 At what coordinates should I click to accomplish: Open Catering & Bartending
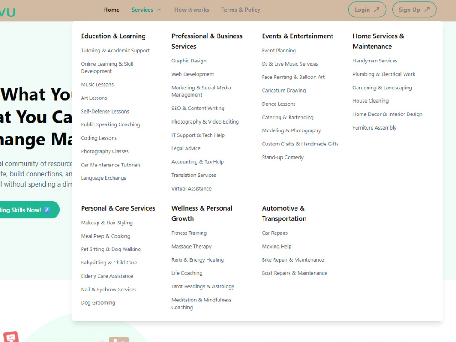pyautogui.click(x=288, y=117)
